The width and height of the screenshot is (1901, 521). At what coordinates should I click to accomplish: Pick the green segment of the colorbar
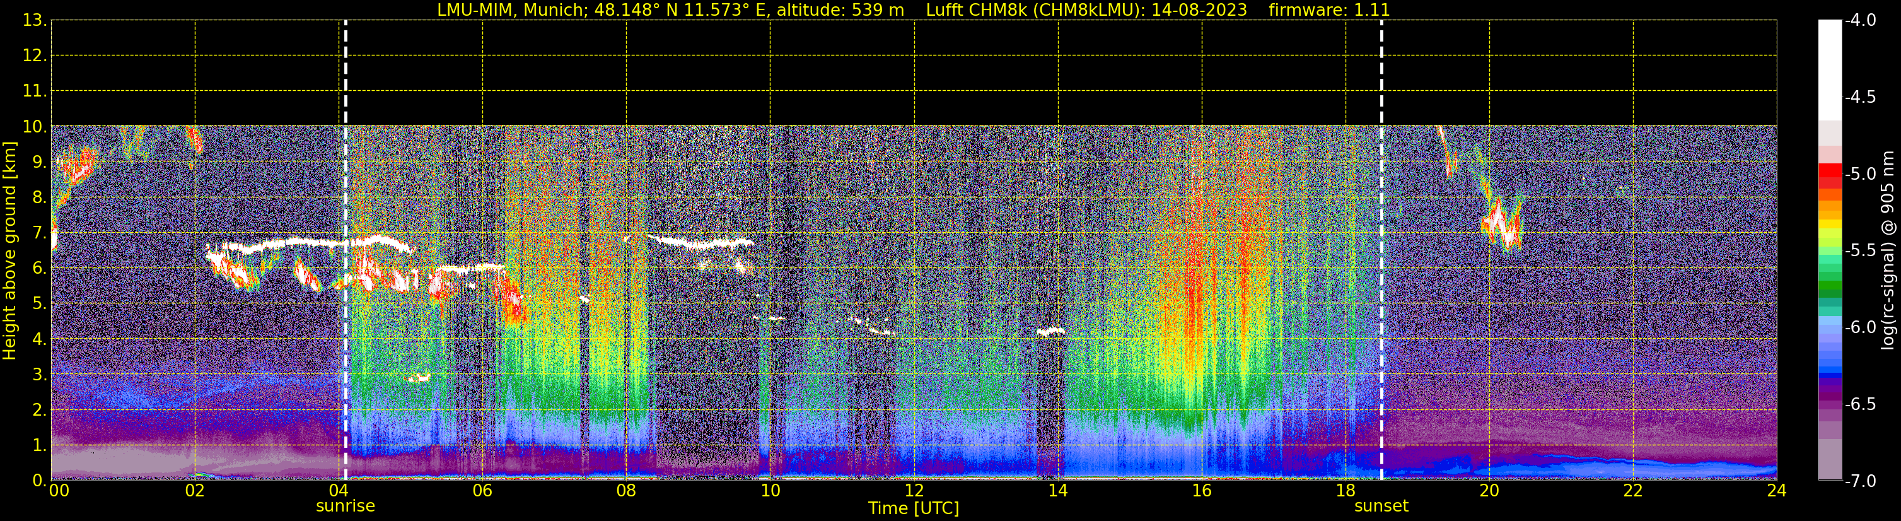1829,285
